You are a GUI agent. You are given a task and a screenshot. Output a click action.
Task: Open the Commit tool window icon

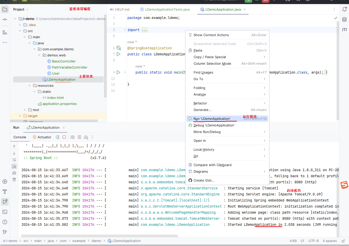(5, 19)
